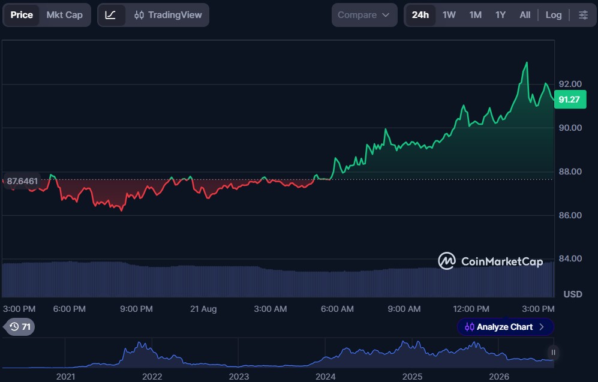598x382 pixels.
Task: Open the history badge showing 71
Action: [x=19, y=327]
